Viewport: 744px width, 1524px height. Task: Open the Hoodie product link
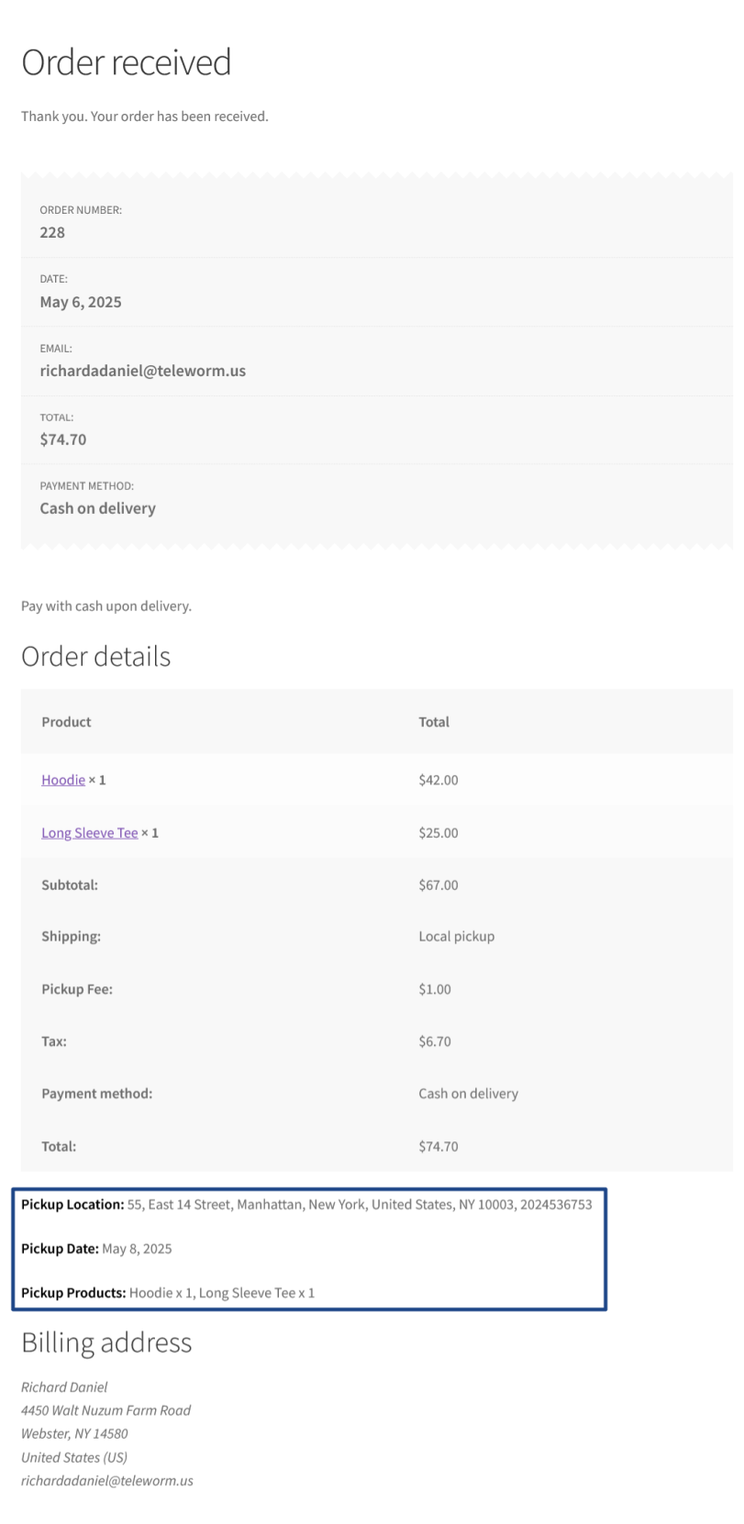pos(63,780)
